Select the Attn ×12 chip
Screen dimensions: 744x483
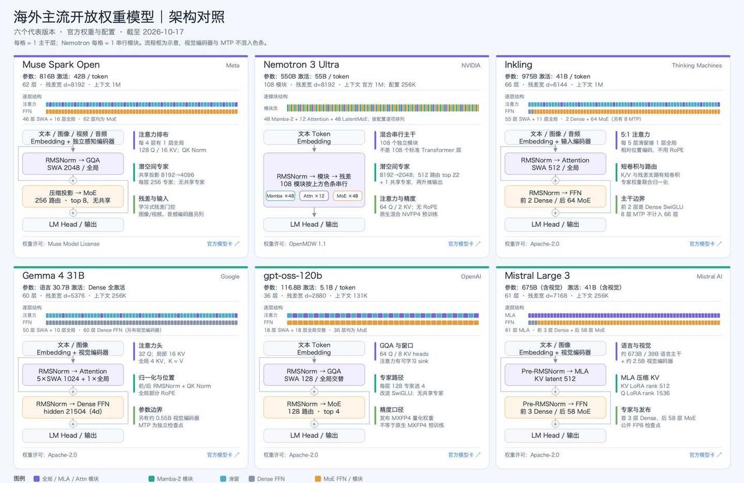pyautogui.click(x=314, y=196)
